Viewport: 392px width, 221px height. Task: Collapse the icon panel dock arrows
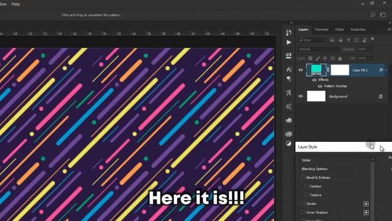tap(292, 23)
